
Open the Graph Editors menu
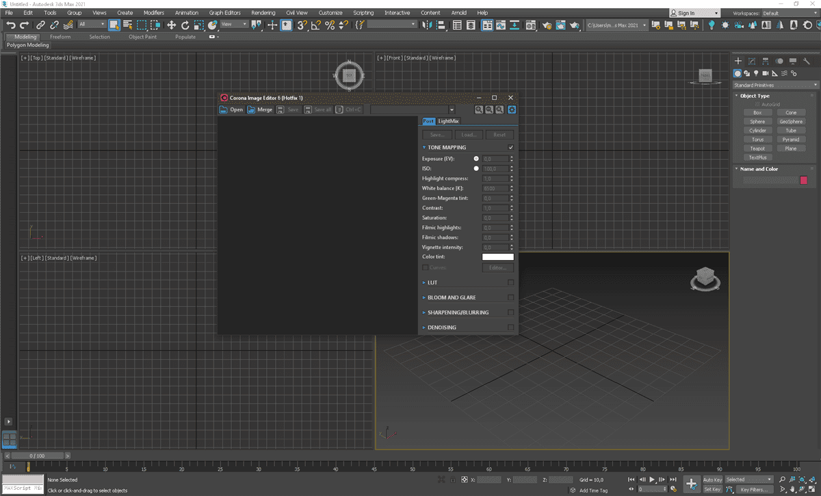pyautogui.click(x=225, y=12)
